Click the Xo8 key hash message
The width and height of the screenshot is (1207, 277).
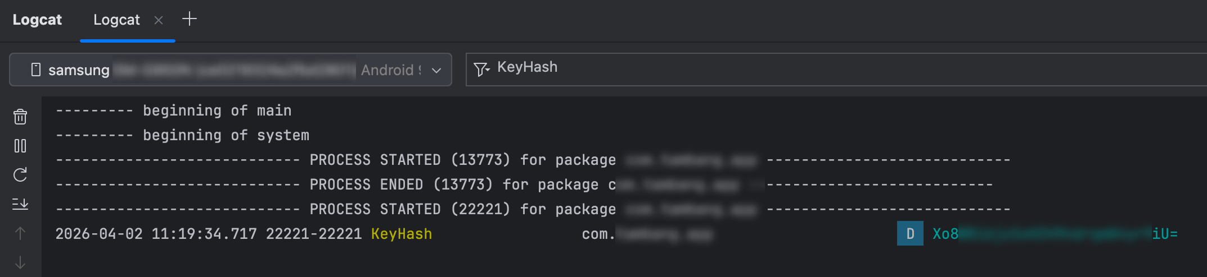[1055, 234]
